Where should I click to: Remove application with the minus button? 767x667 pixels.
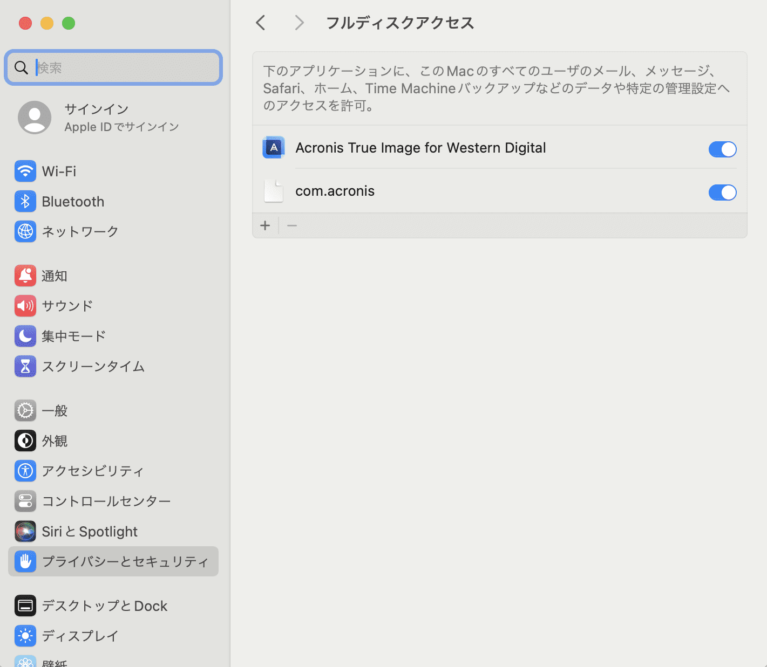[x=292, y=225]
